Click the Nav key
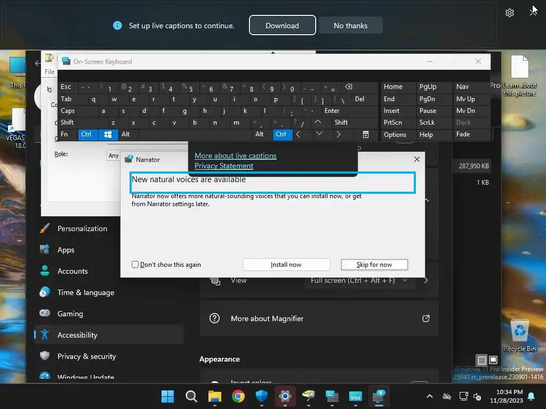This screenshot has height=409, width=546. [x=471, y=87]
